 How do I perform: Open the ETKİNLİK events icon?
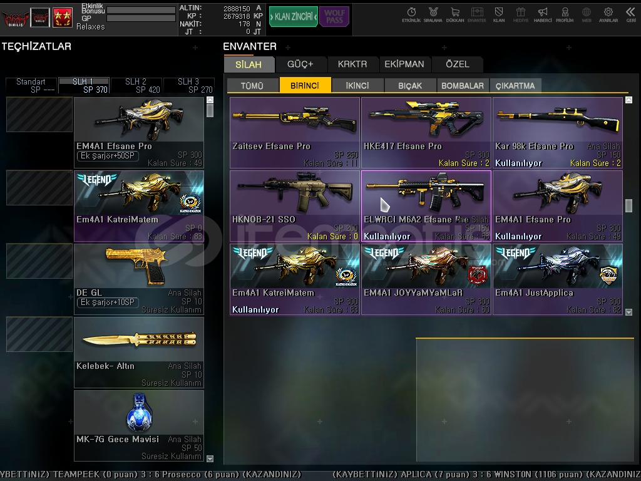pyautogui.click(x=411, y=15)
